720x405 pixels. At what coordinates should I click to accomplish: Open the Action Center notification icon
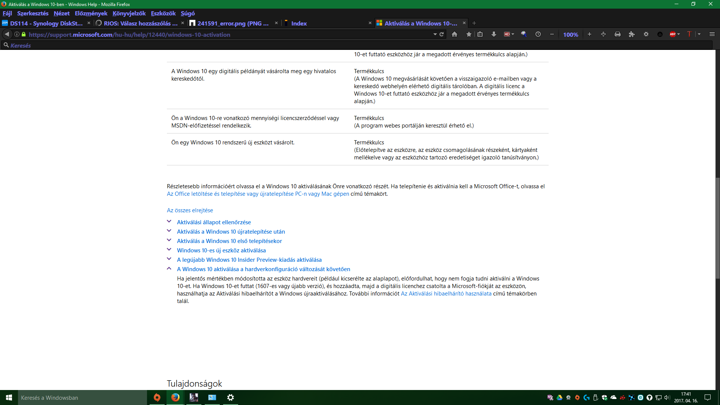708,397
